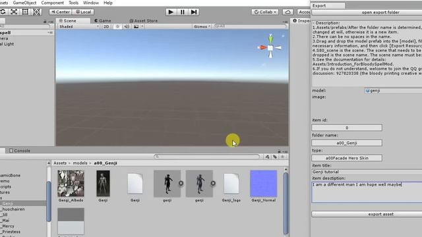
Task: Expand second genji model prefab arrow
Action: (x=213, y=183)
